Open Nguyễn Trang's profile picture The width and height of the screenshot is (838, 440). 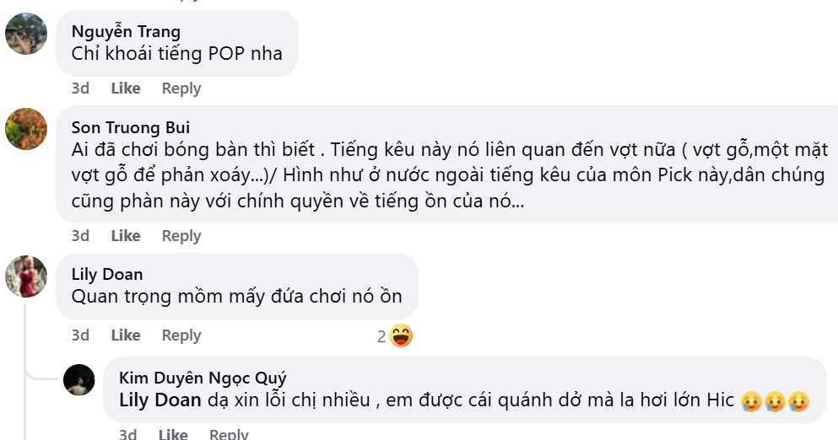(x=26, y=33)
